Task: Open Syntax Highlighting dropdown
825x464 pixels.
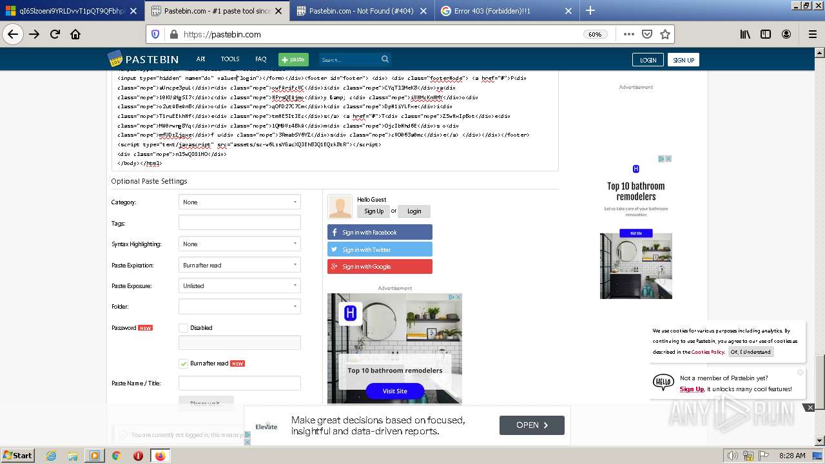Action: [x=240, y=244]
